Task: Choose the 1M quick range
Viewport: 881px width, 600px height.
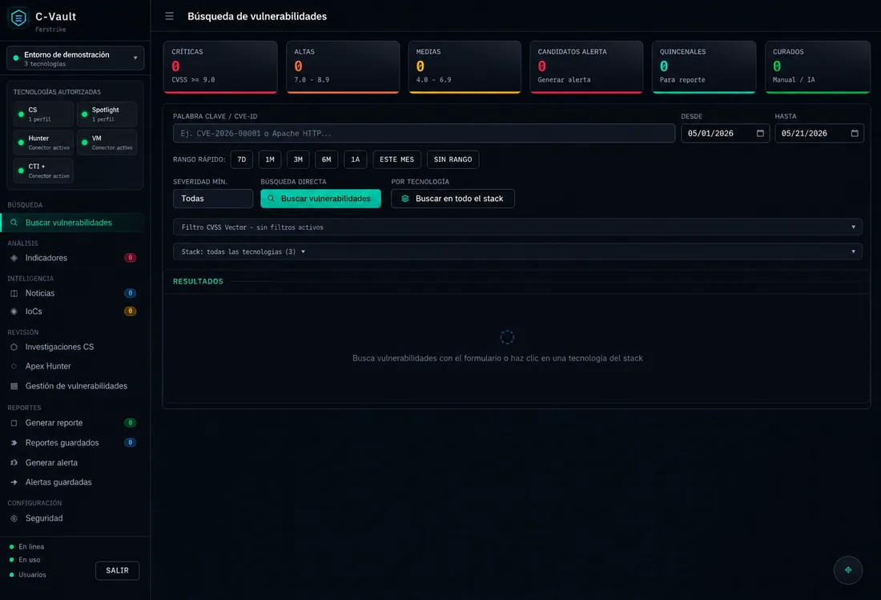Action: (x=270, y=159)
